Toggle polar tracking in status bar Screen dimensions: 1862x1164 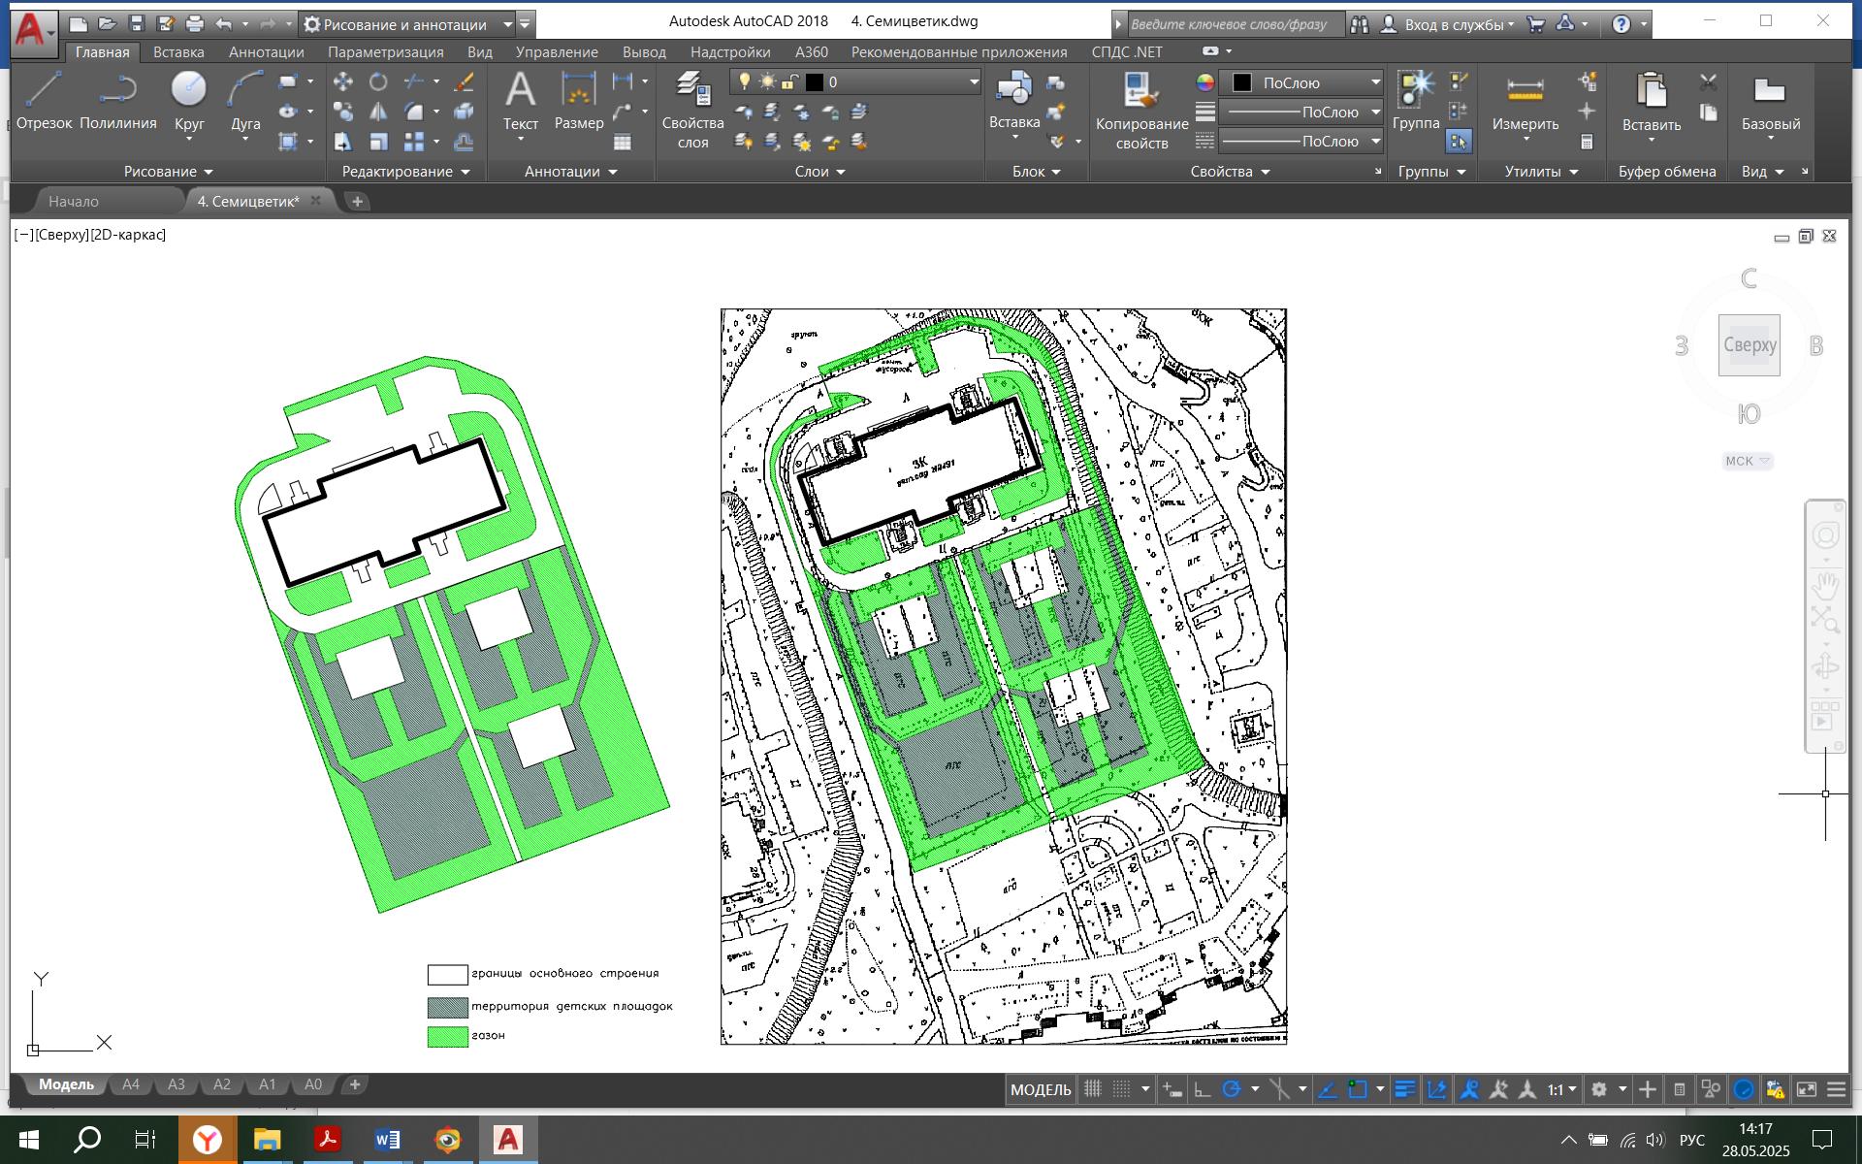coord(1232,1089)
